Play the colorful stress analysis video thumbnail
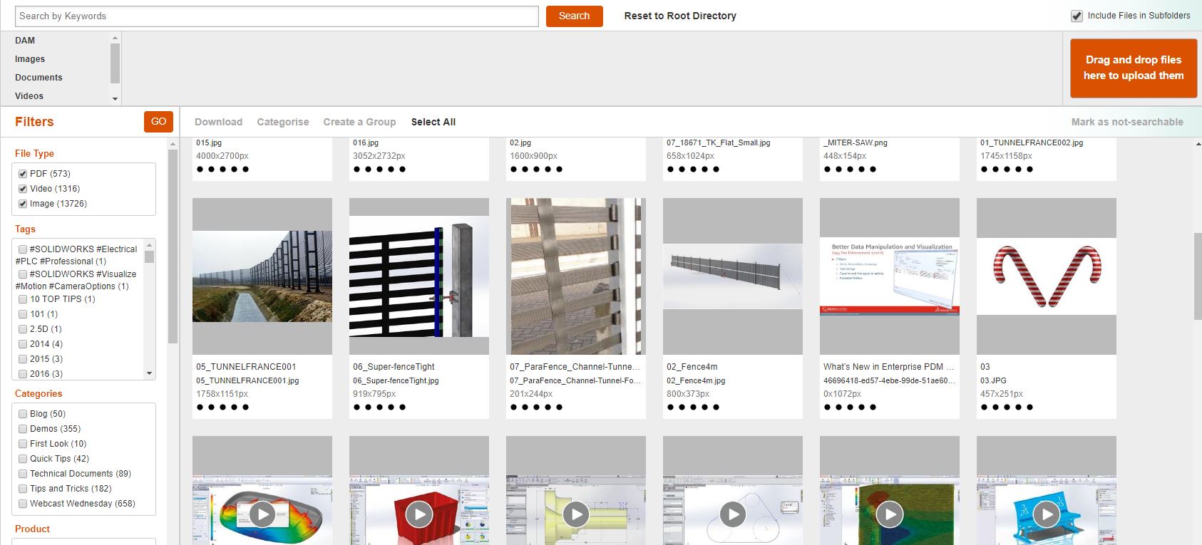The height and width of the screenshot is (545, 1202). click(x=262, y=514)
